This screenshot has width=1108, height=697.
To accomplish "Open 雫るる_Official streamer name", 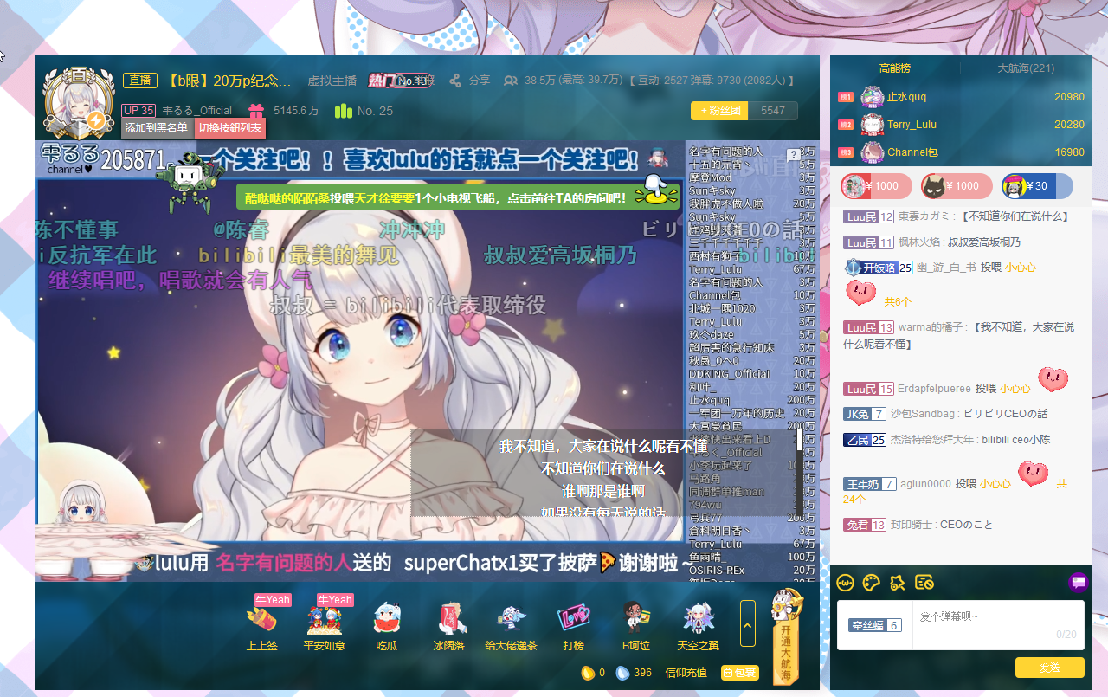I will (196, 111).
